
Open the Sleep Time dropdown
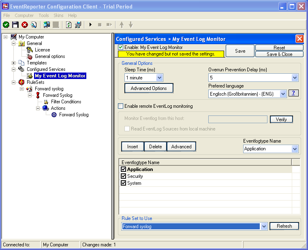(160, 78)
